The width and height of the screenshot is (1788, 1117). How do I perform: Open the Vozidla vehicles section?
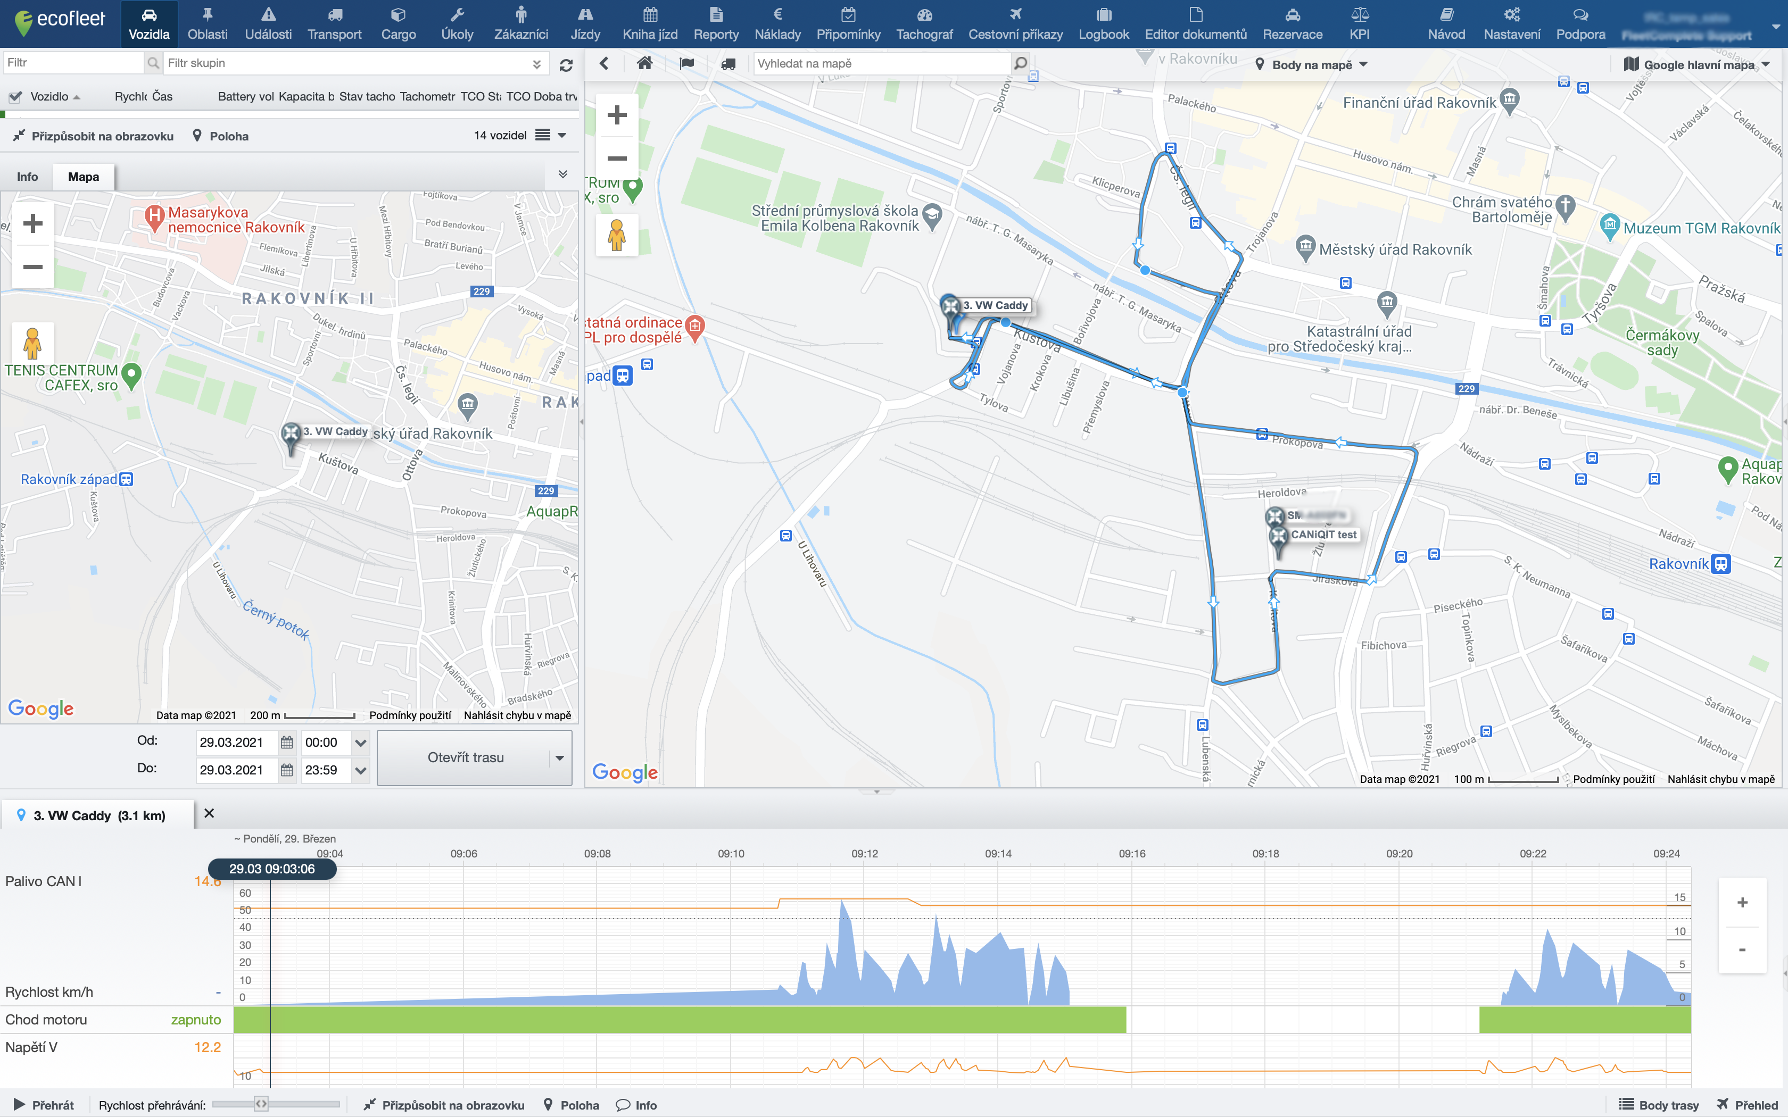click(x=148, y=23)
